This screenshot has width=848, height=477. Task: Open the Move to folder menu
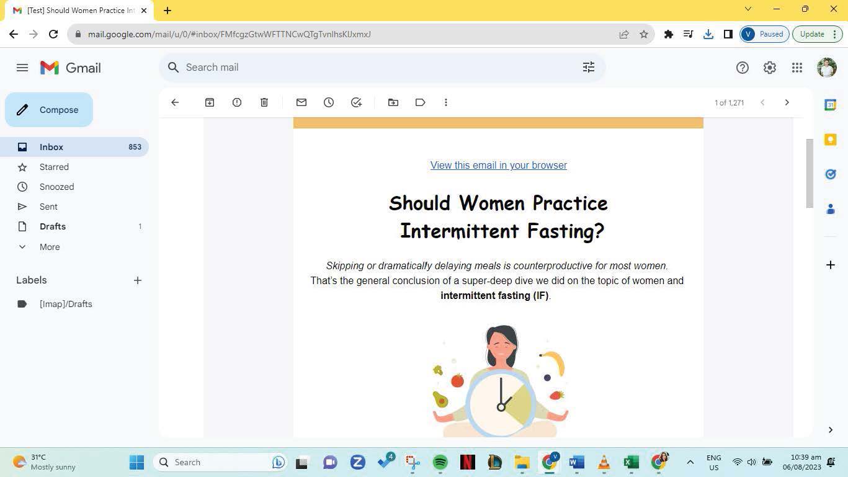393,102
